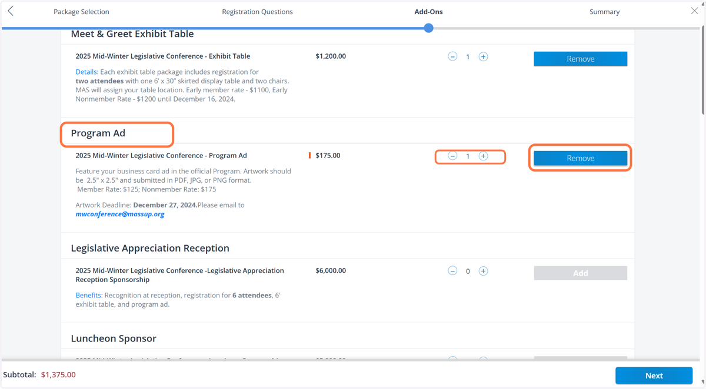Click Next to continue registration

tap(654, 375)
